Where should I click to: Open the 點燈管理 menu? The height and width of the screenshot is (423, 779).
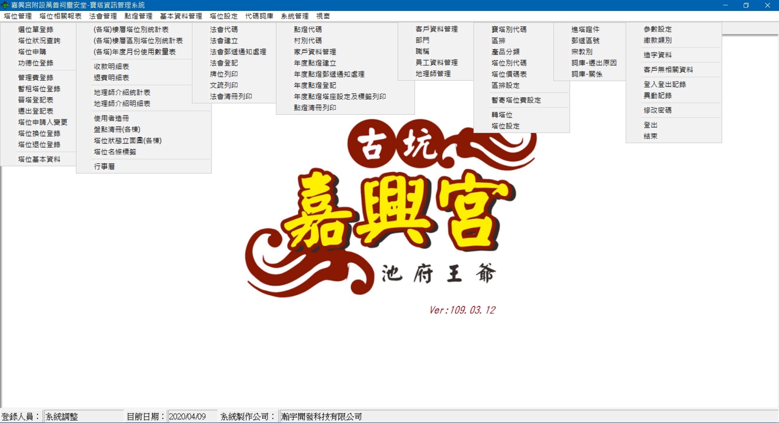tap(138, 16)
